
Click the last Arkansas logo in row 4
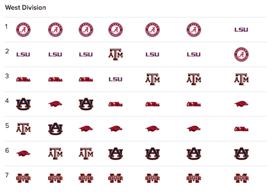[x=241, y=104]
